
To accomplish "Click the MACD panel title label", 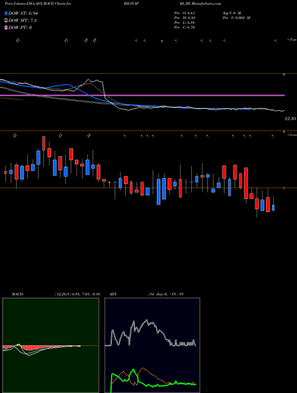I will pyautogui.click(x=18, y=294).
